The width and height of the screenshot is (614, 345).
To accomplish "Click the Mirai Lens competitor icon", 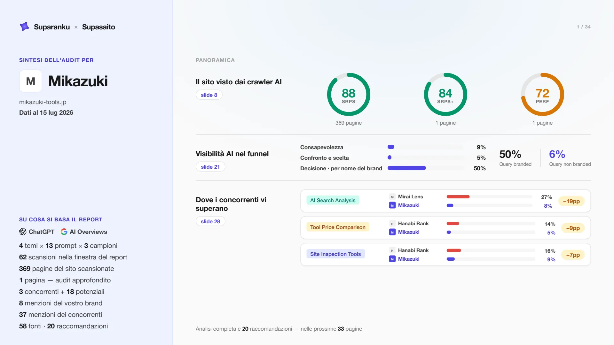I will (x=392, y=197).
